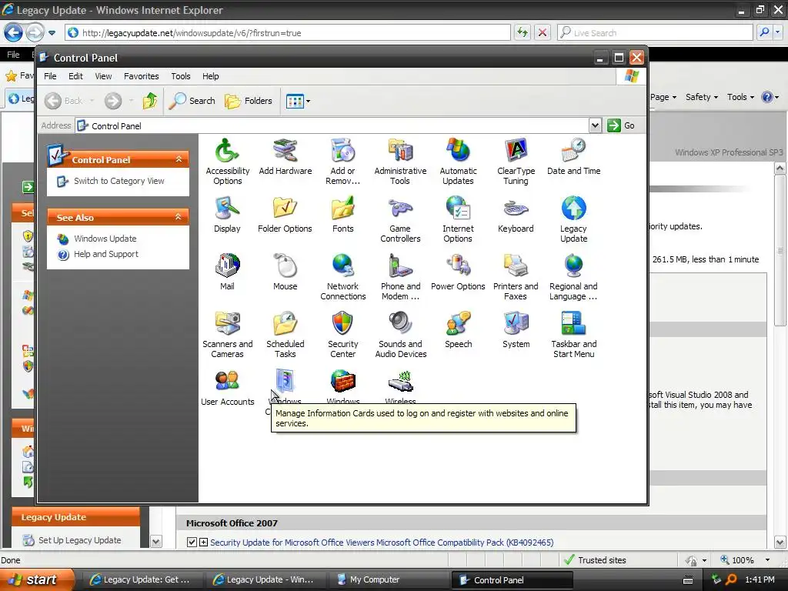Viewport: 788px width, 591px height.
Task: Open the Display applet
Action: 227,215
